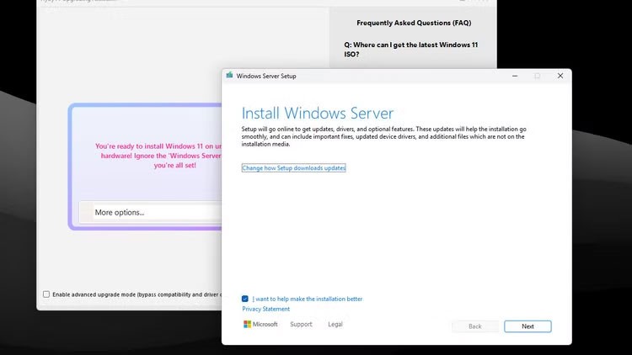Viewport: 632px width, 355px height.
Task: Click the Windows Server Setup title bar icon
Action: pyautogui.click(x=230, y=75)
